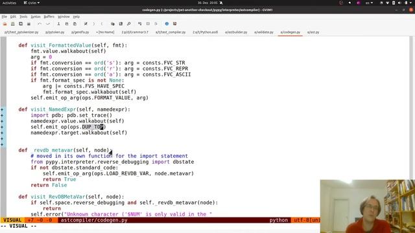Switch to a/astbuilder.py tab

236,32
